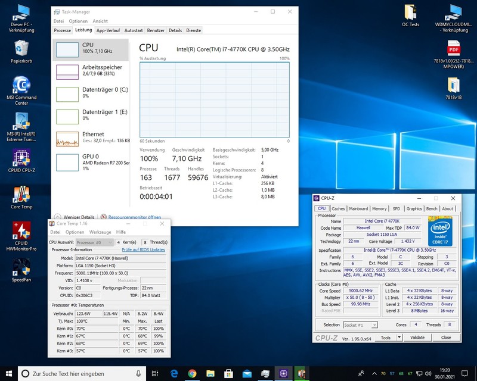The height and width of the screenshot is (381, 477).
Task: Open CPUID CPU-Z desktop shortcut
Action: coord(21,161)
